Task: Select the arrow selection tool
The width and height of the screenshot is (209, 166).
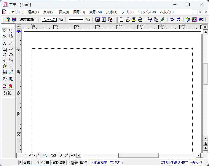Action: point(5,31)
